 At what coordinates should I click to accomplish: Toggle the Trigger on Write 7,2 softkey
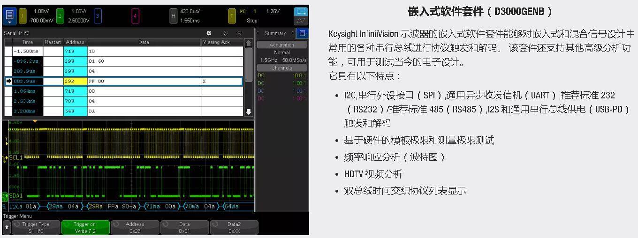point(86,228)
